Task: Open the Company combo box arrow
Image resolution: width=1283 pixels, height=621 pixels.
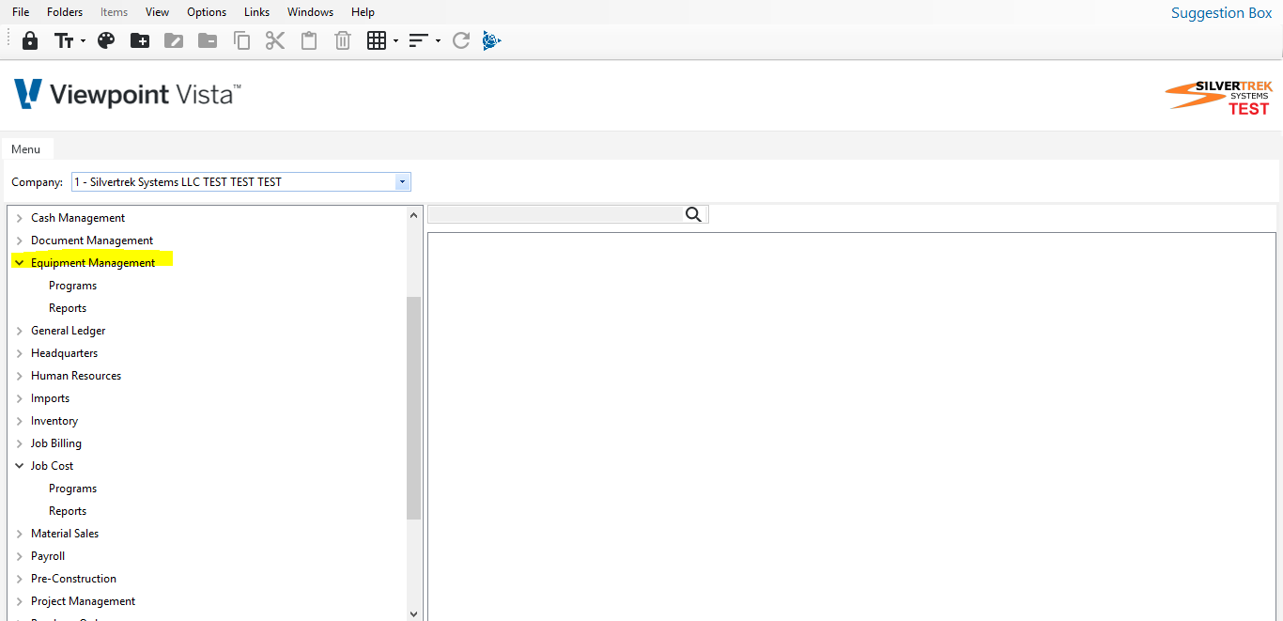Action: [x=403, y=182]
